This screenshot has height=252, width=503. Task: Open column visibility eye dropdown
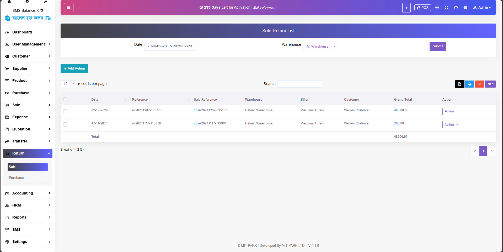tap(490, 84)
